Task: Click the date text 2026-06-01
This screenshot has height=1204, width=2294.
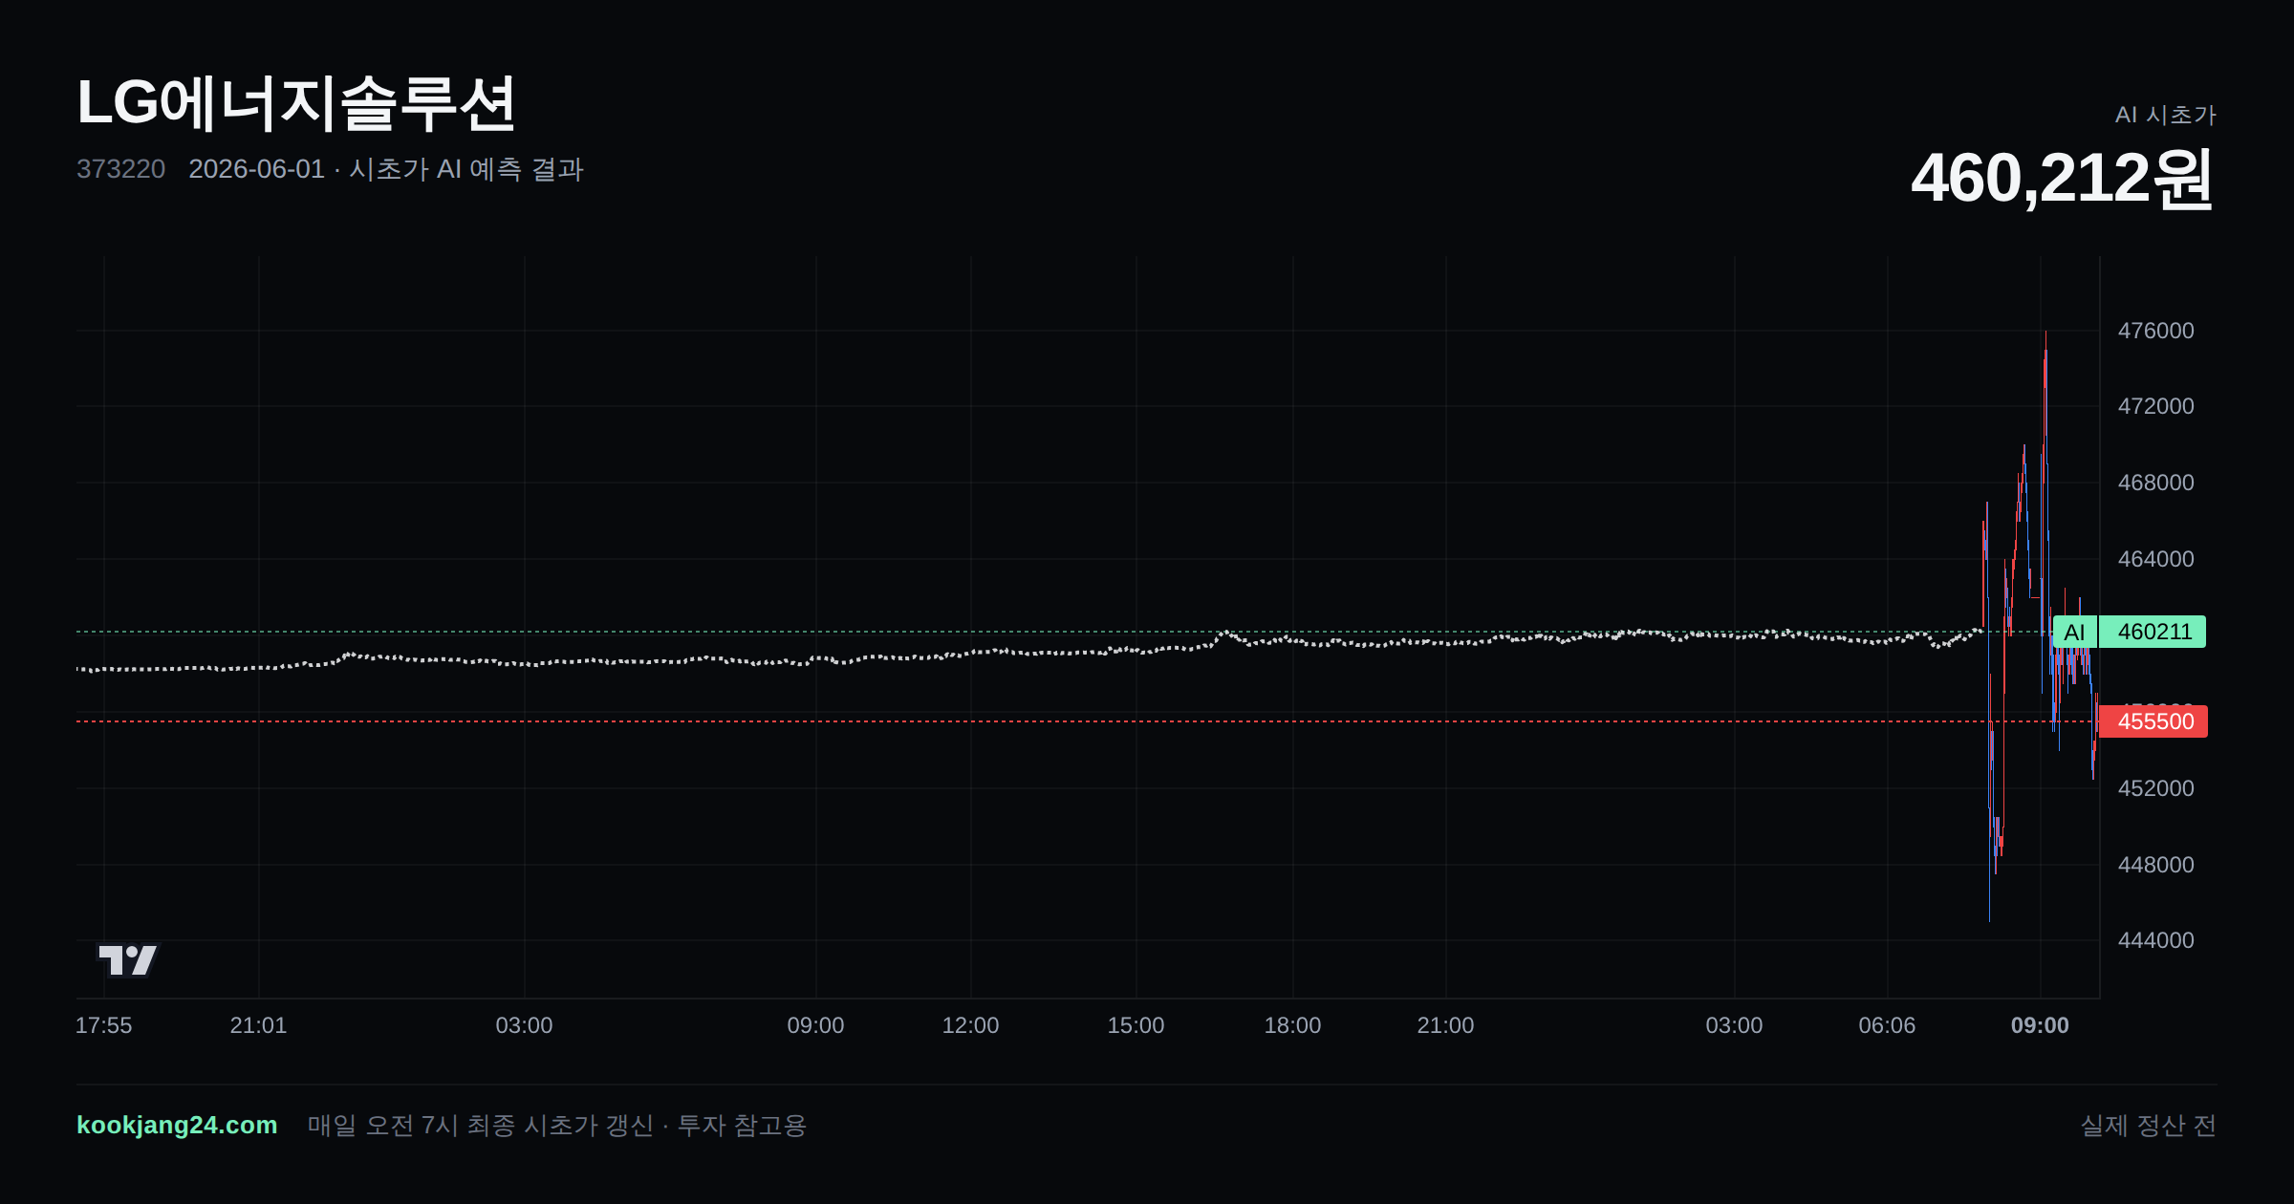Action: pyautogui.click(x=256, y=169)
